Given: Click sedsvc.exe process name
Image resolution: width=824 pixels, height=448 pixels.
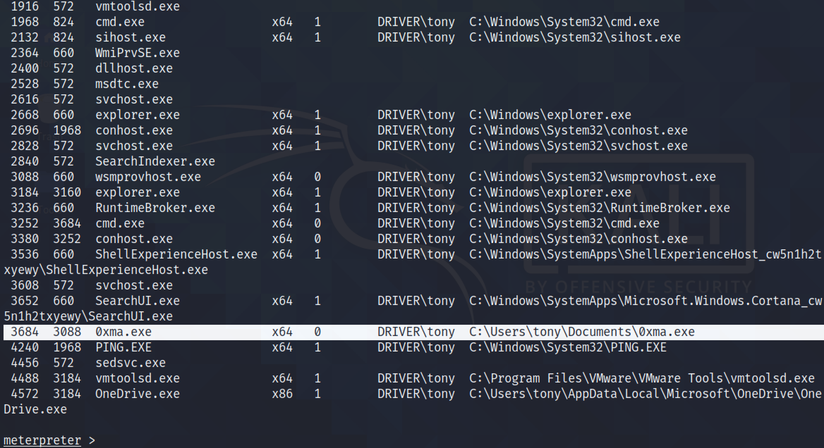Looking at the screenshot, I should pyautogui.click(x=131, y=363).
